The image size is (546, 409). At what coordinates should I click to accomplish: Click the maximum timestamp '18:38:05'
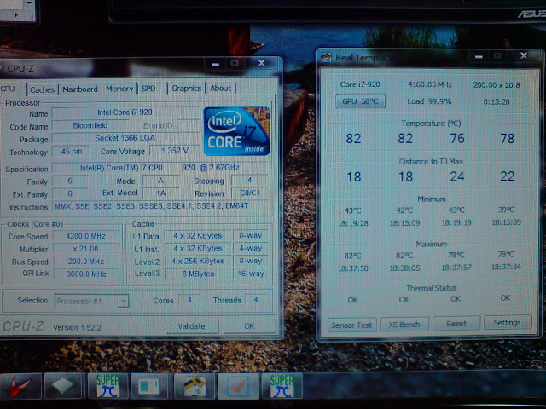click(x=404, y=268)
